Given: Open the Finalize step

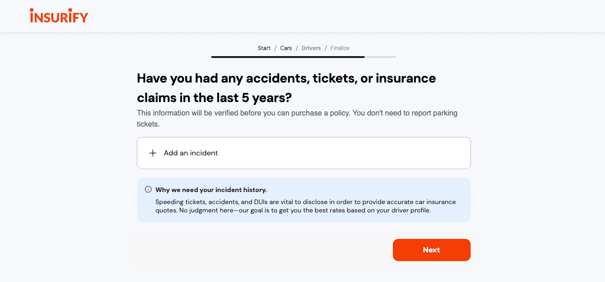Looking at the screenshot, I should (340, 48).
